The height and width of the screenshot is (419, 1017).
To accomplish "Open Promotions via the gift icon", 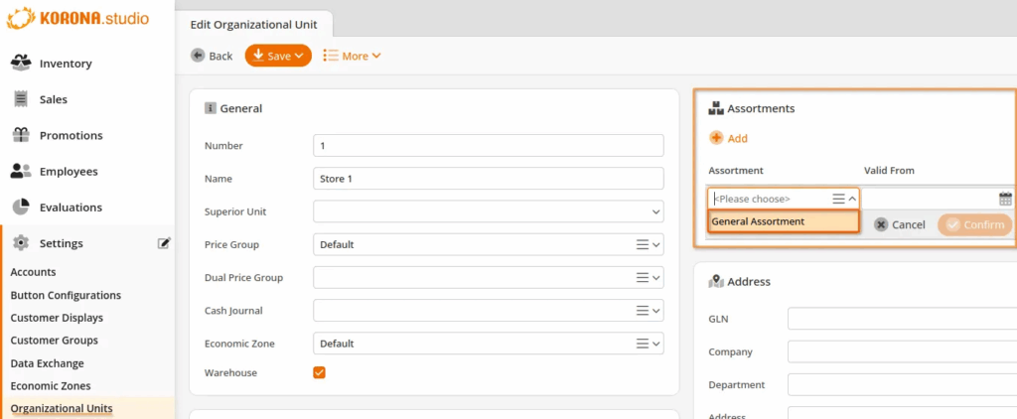I will click(x=22, y=135).
